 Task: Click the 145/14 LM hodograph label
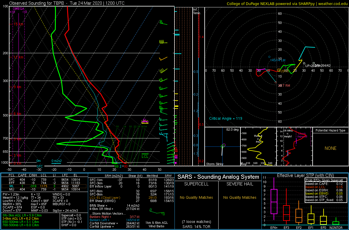[x=278, y=60]
